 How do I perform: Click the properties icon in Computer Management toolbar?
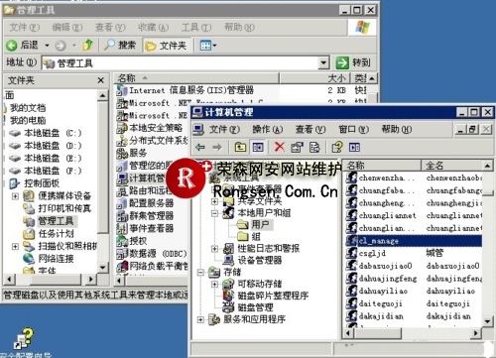pyautogui.click(x=297, y=147)
